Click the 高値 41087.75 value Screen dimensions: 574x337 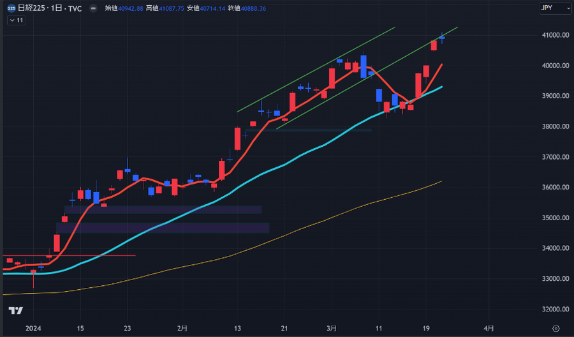tap(172, 8)
